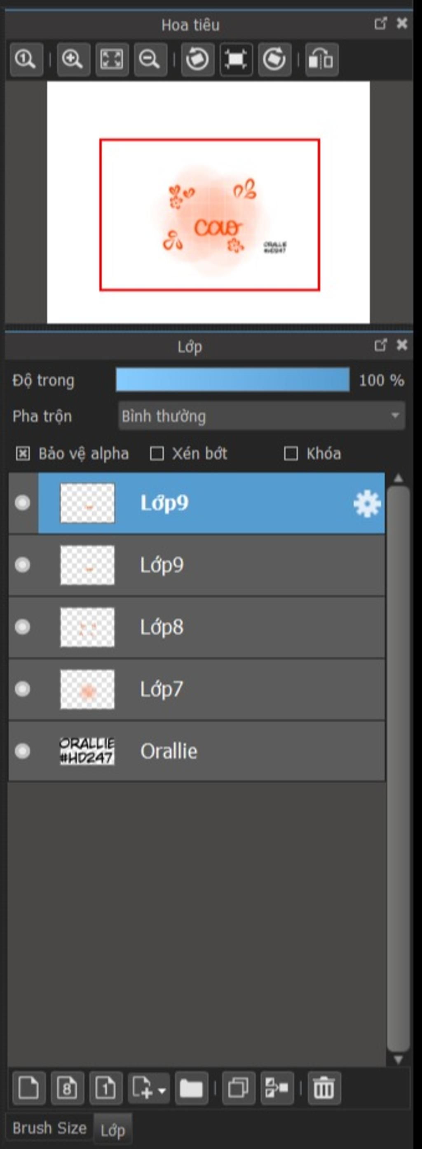This screenshot has width=422, height=1149.
Task: Duplicate the current layer icon
Action: (239, 1088)
